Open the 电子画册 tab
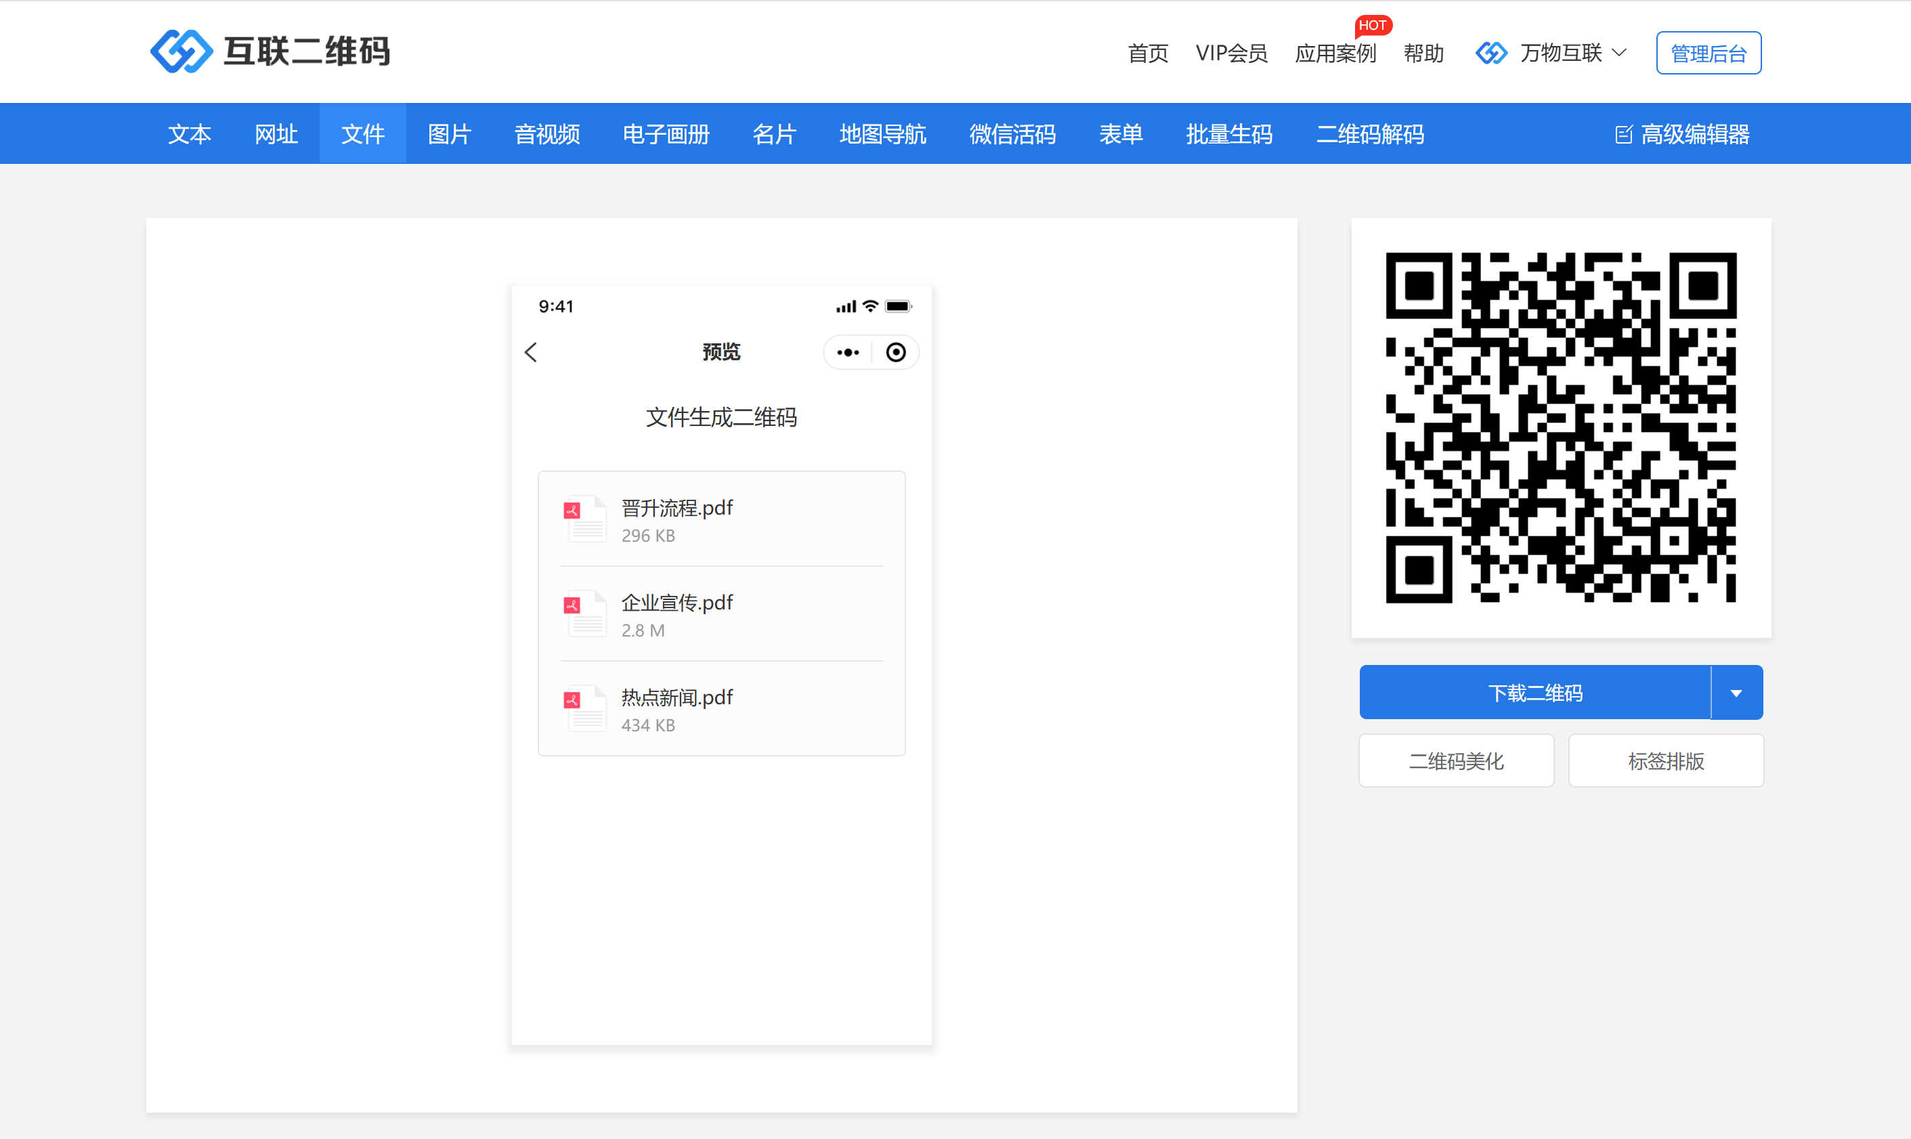 666,133
